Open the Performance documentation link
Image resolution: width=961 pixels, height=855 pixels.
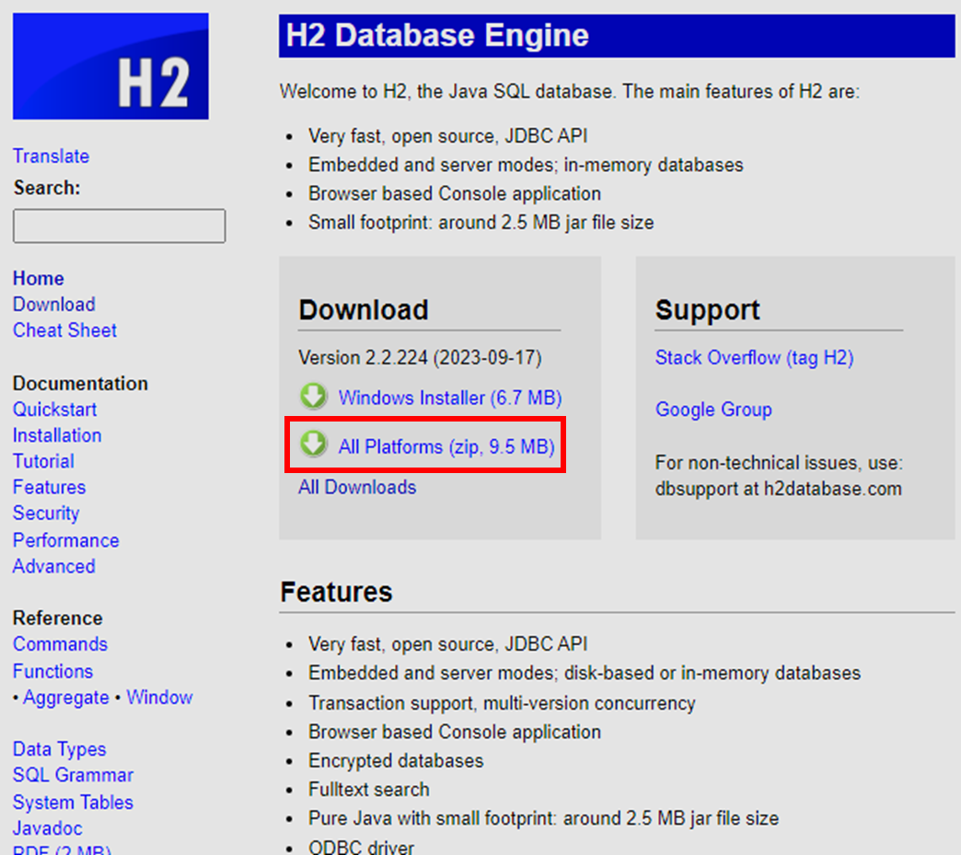pos(65,540)
